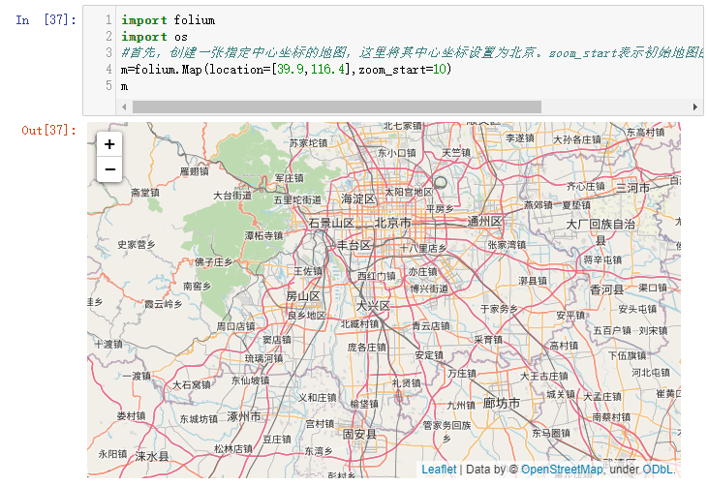Click the folium.Map(location=...) code line
708x486 pixels.
coord(287,69)
